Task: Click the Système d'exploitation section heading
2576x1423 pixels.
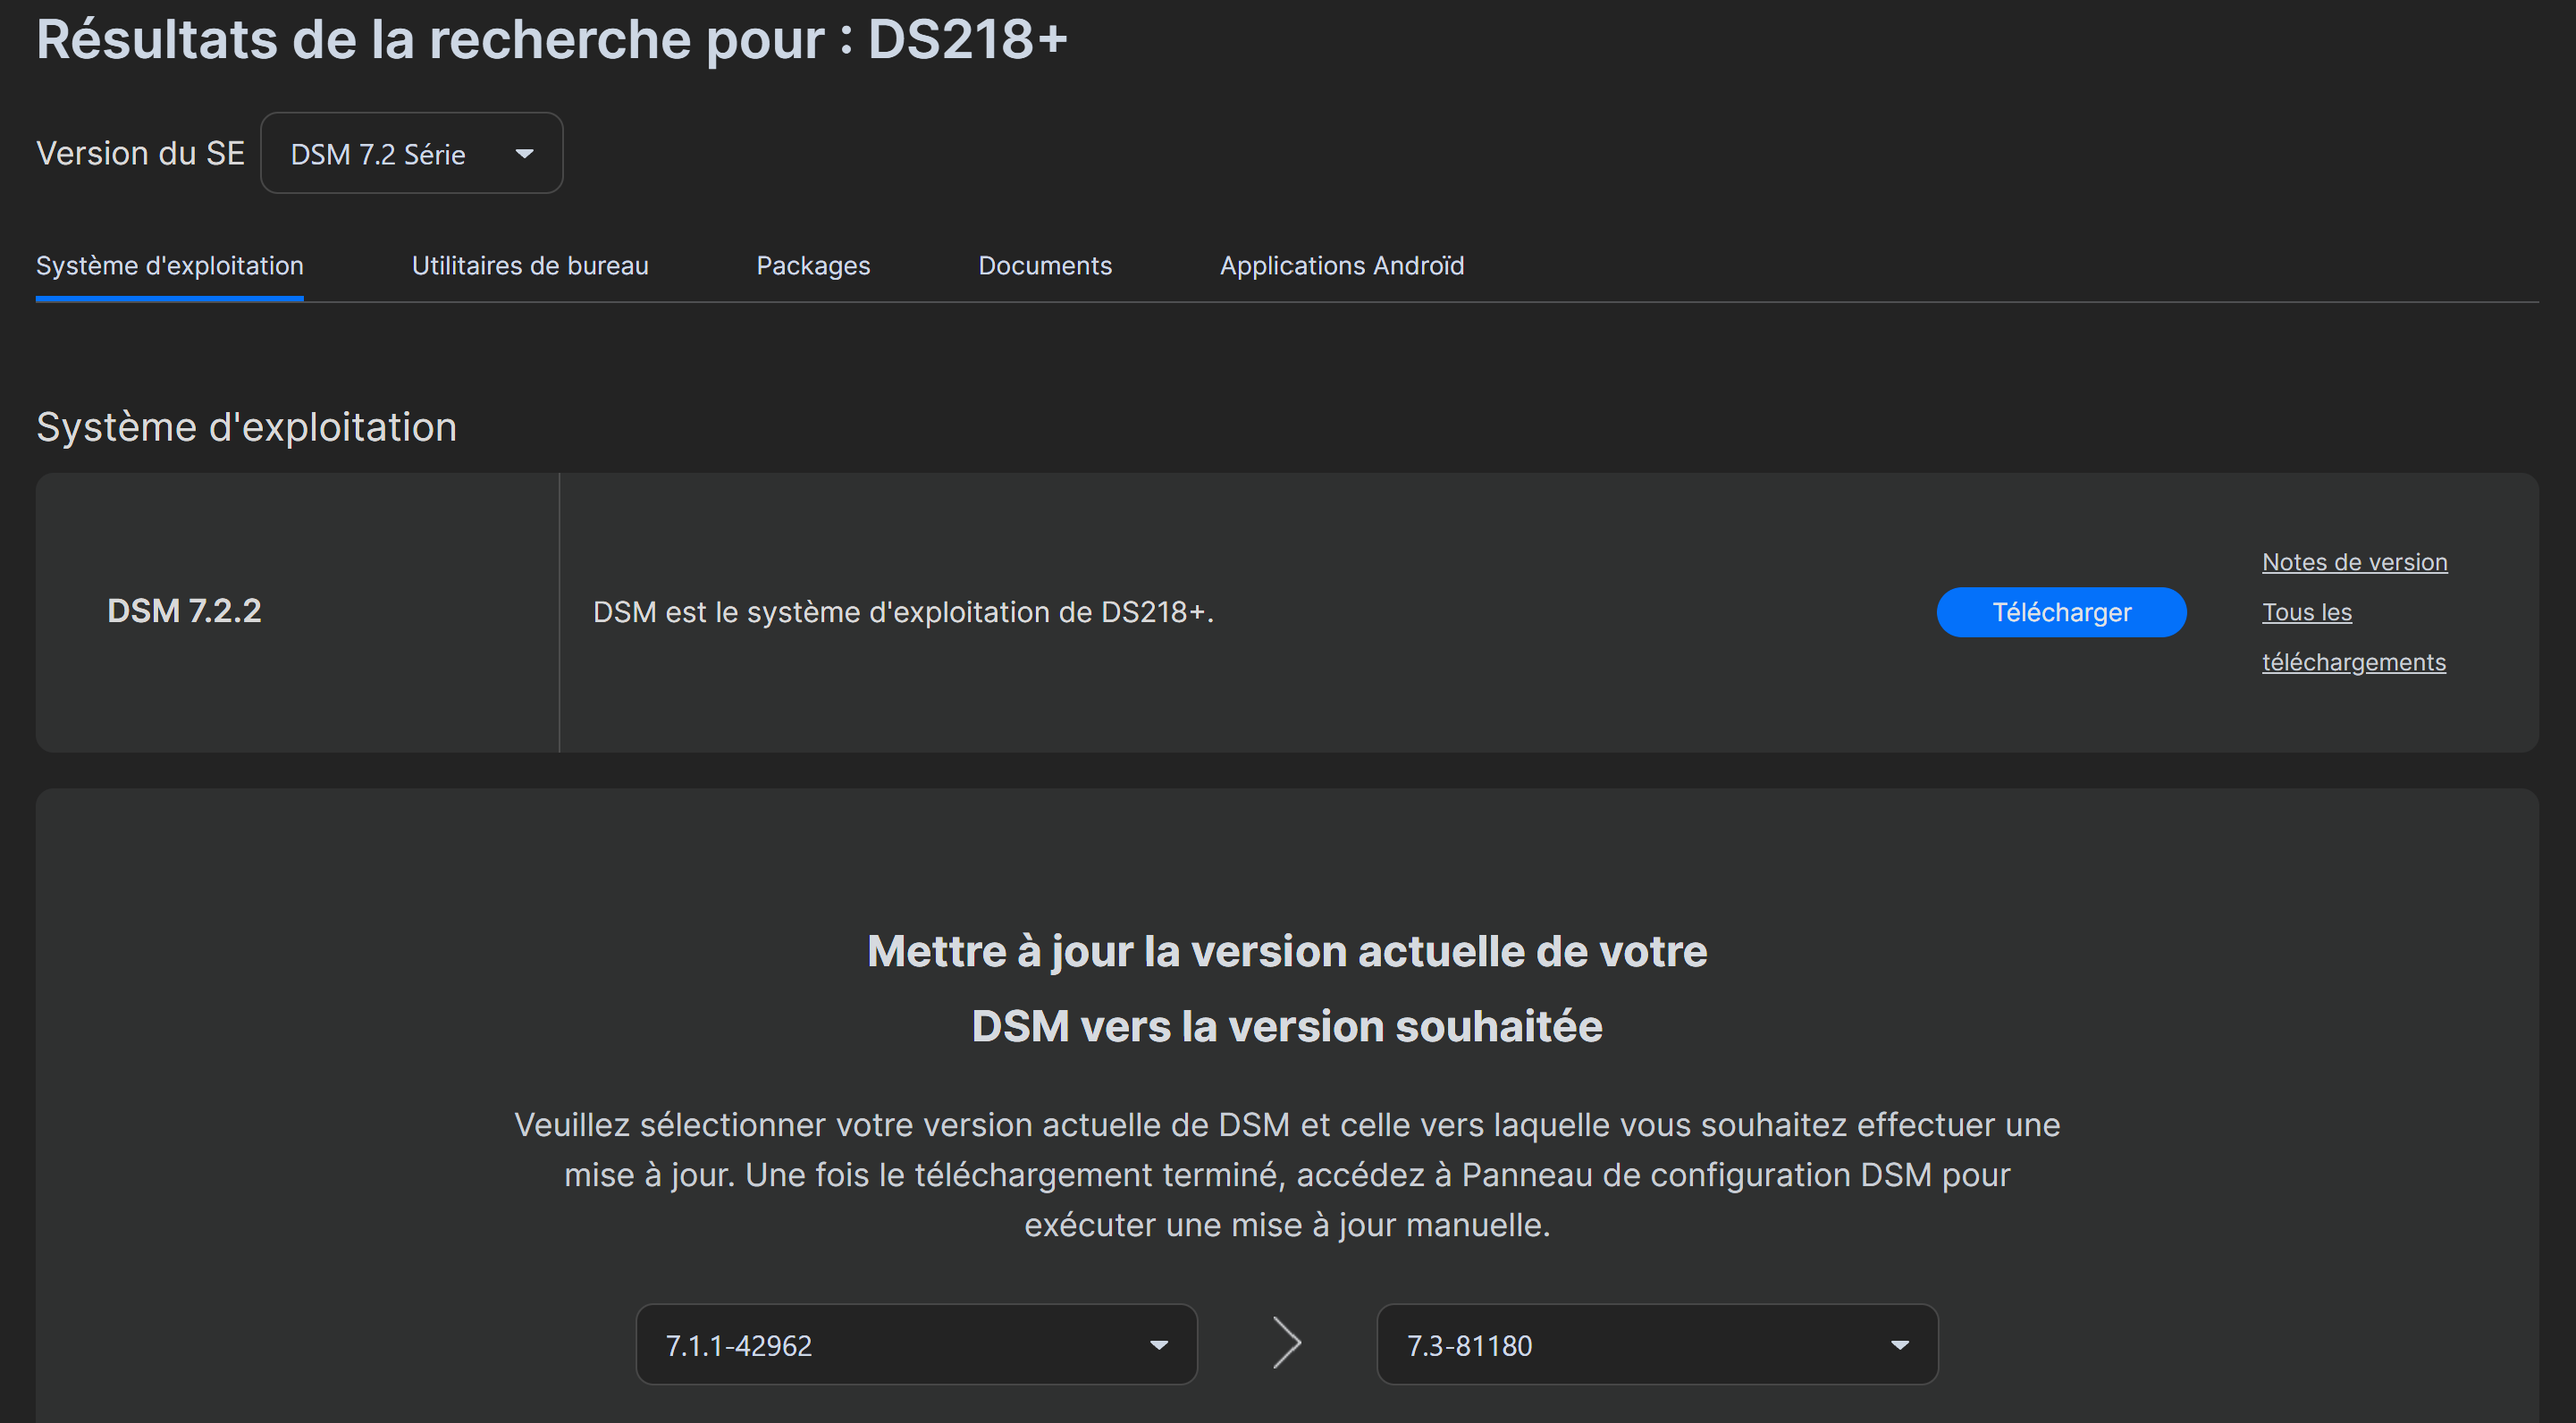Action: 246,427
